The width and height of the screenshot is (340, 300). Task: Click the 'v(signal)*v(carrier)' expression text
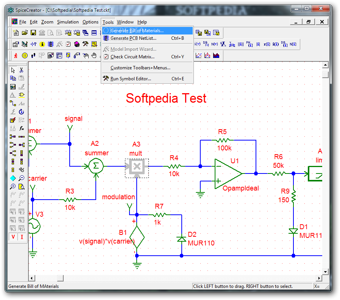[x=107, y=241]
